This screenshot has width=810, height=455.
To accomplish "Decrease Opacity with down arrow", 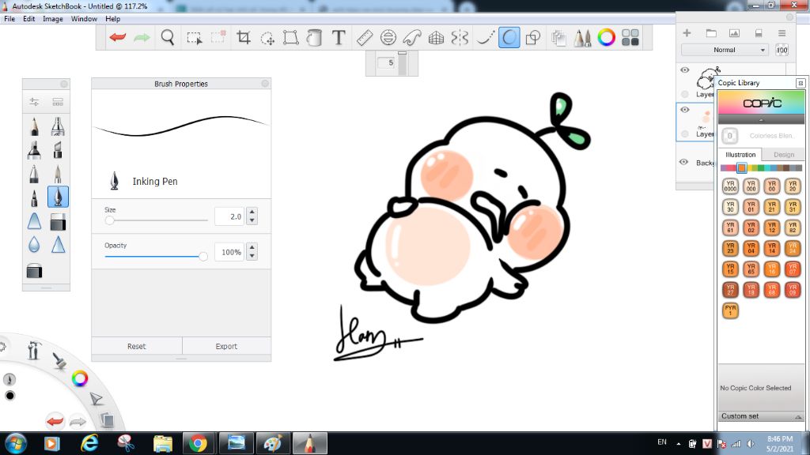I will 252,256.
